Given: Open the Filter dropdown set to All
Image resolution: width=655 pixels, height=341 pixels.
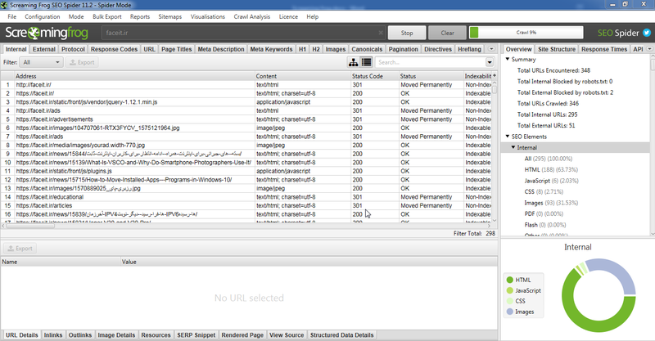Looking at the screenshot, I should [41, 62].
